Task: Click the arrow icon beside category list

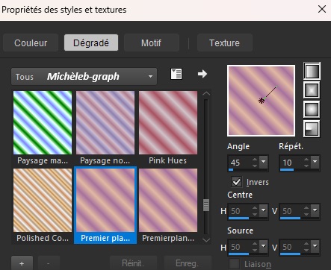Action: pyautogui.click(x=202, y=74)
